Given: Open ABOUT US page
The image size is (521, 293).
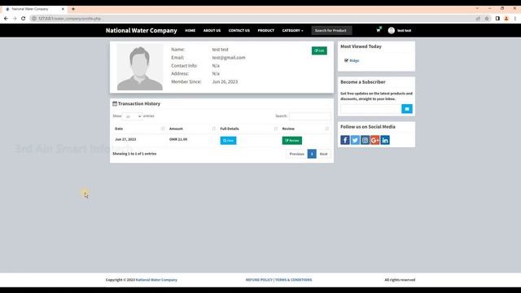Looking at the screenshot, I should click(212, 31).
